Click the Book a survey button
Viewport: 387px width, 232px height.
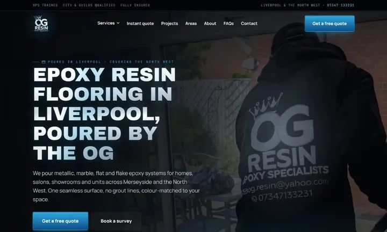click(116, 221)
